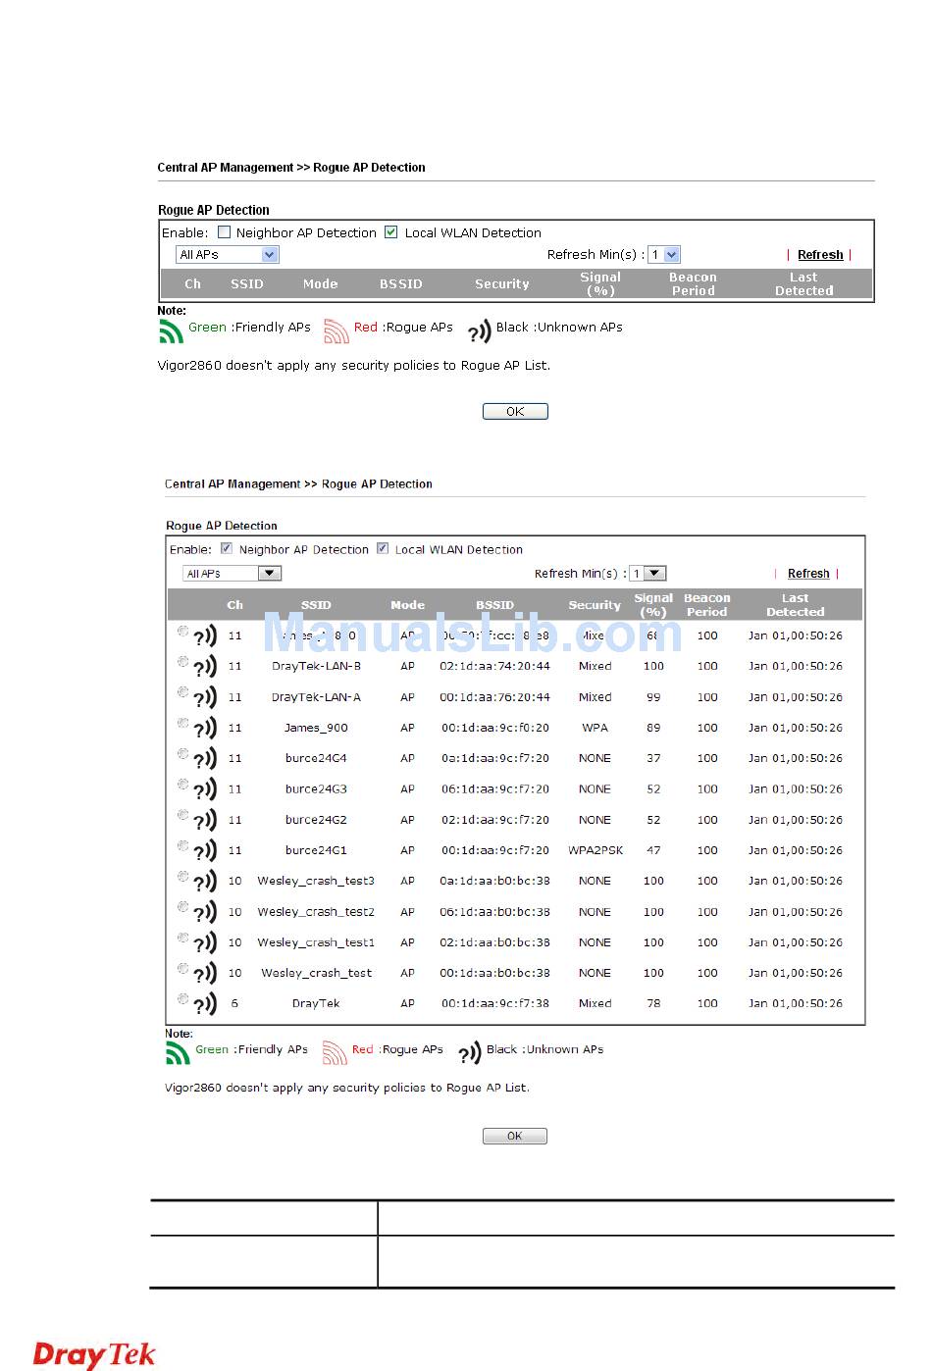Click the BSSID 00:1d:aa:76:20:44 cell
The height and width of the screenshot is (1371, 932).
tap(495, 698)
